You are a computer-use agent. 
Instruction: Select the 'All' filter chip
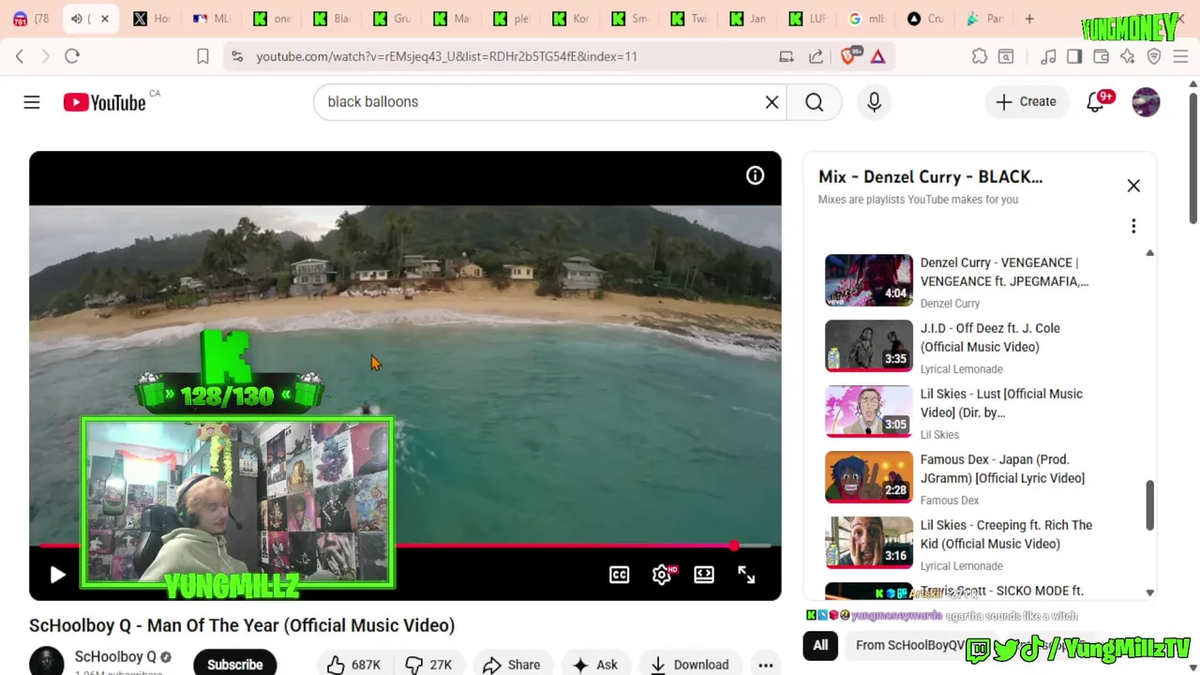pos(820,645)
